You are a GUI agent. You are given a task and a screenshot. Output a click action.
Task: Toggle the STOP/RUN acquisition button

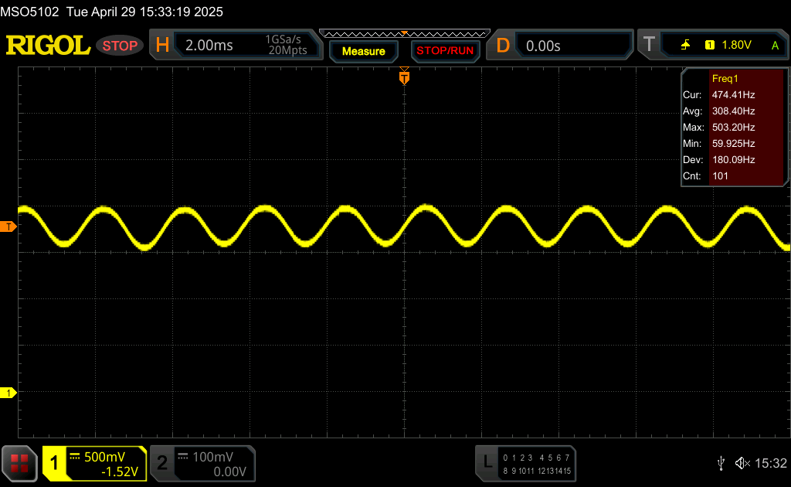pyautogui.click(x=444, y=51)
